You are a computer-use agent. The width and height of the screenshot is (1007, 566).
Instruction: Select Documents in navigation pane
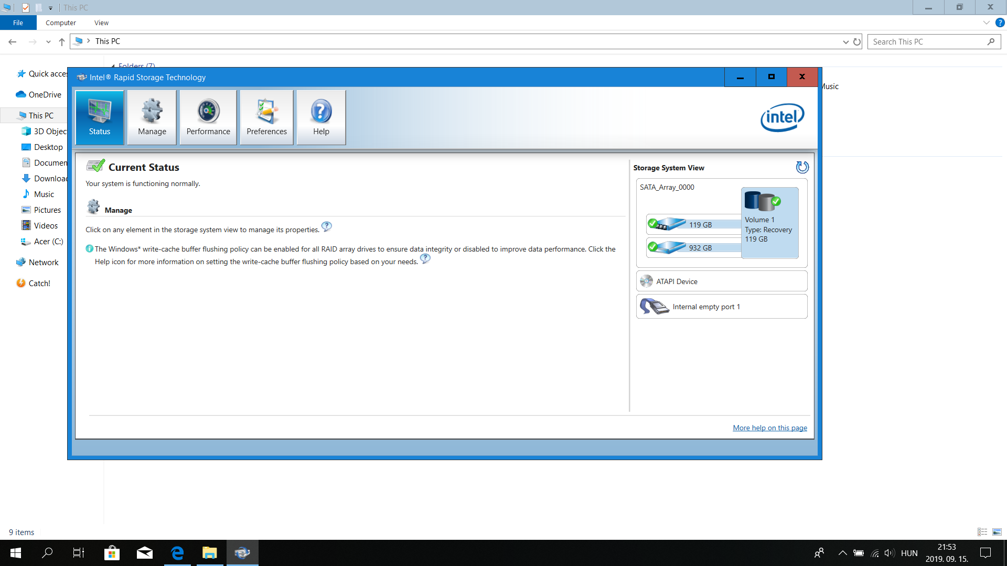45,162
